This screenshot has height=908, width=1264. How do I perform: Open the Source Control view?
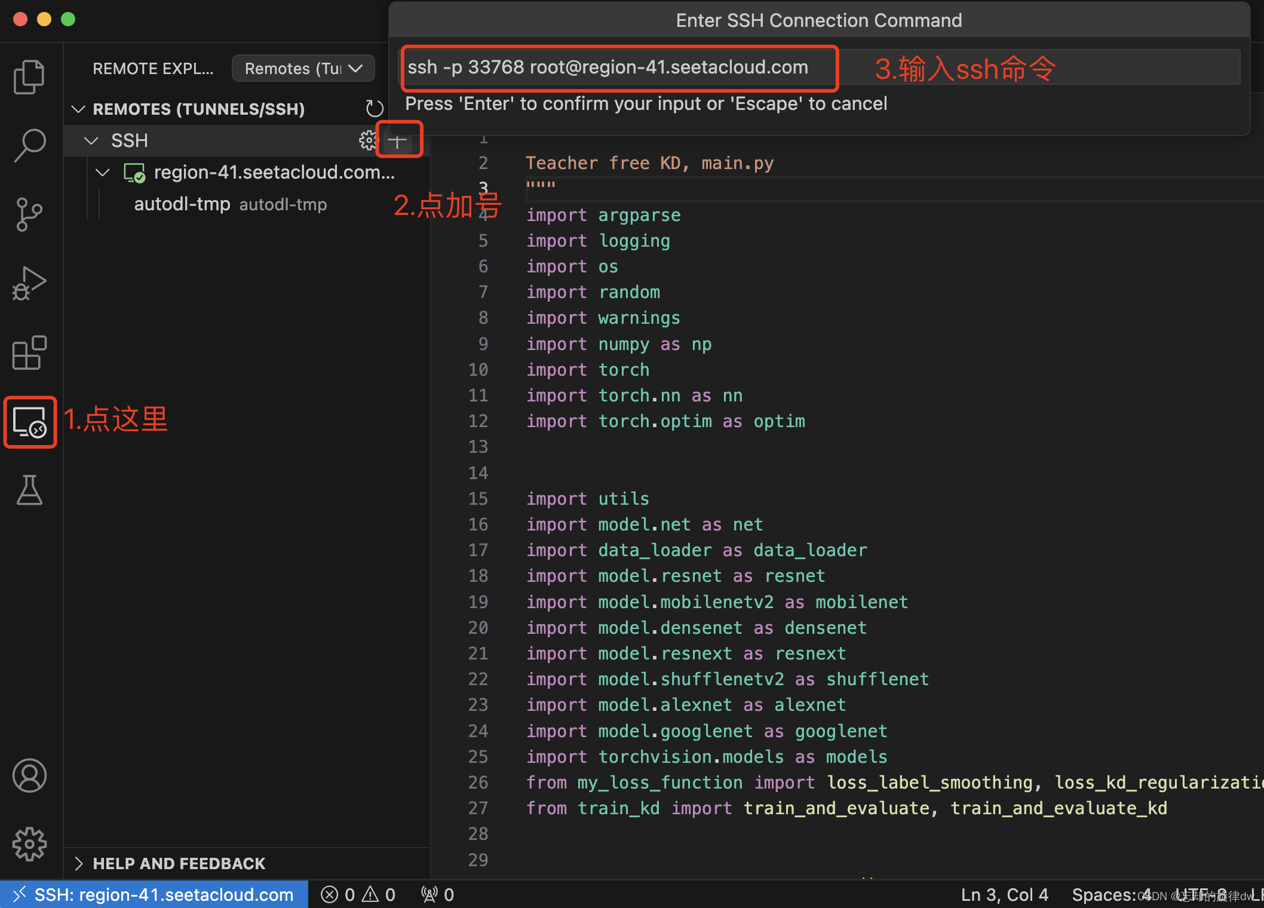[29, 214]
